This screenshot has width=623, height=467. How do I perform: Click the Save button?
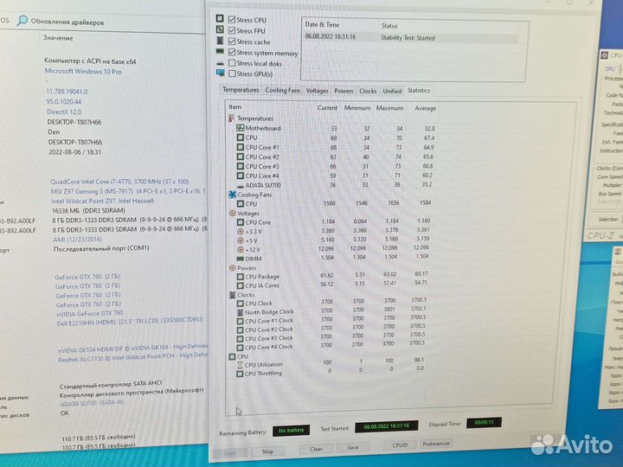tap(353, 447)
